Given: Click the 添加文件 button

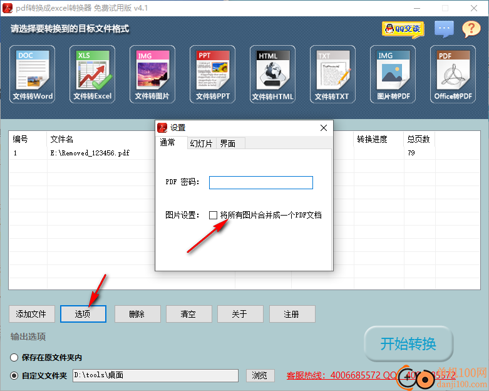Looking at the screenshot, I should click(31, 314).
